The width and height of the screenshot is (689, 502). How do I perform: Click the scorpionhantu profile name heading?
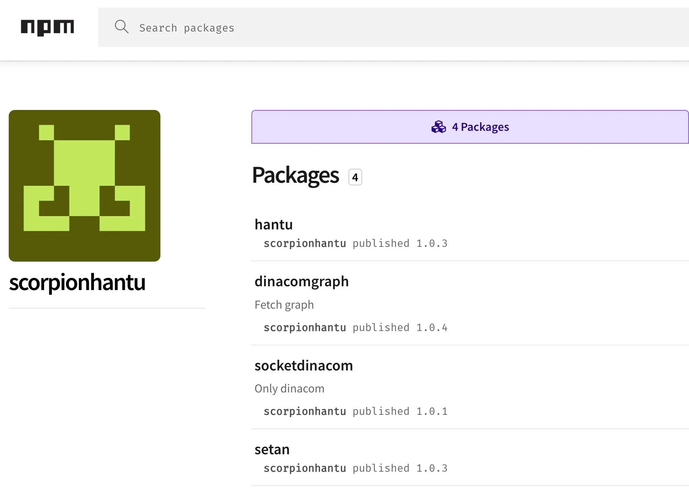click(77, 282)
